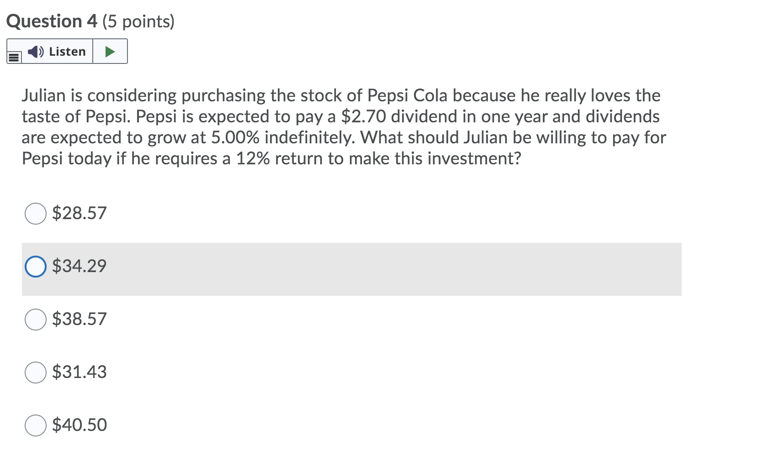The width and height of the screenshot is (774, 462).
Task: Open the ReadSpeaker menu icon beside Listen
Action: pyautogui.click(x=14, y=57)
